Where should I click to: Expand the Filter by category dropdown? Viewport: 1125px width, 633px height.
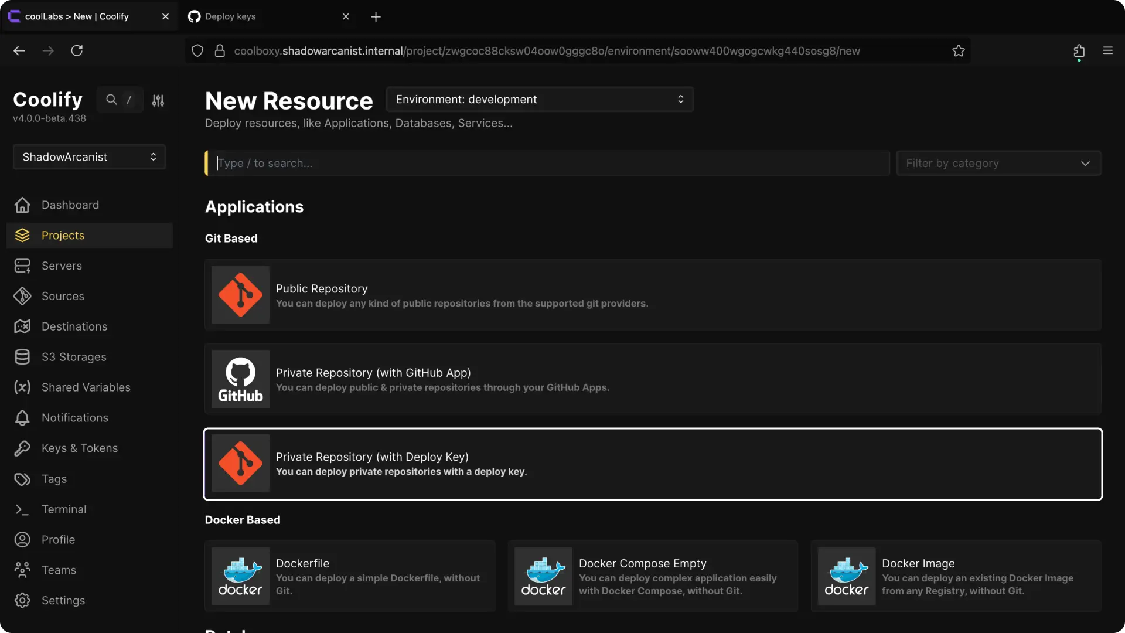998,163
